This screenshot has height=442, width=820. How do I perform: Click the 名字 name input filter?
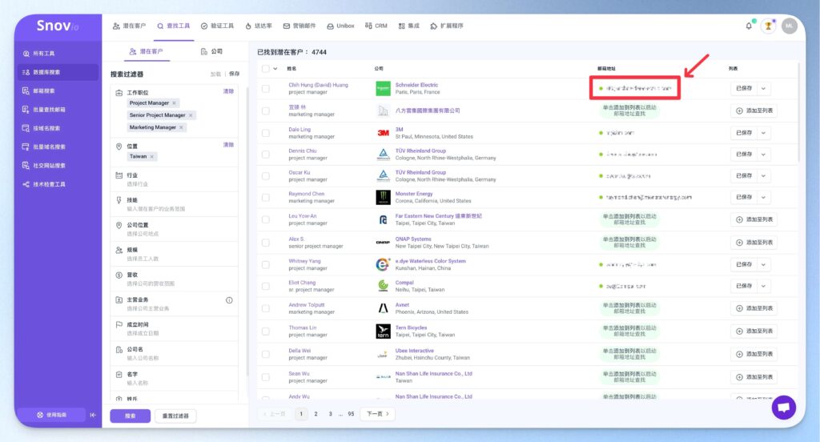click(x=174, y=378)
